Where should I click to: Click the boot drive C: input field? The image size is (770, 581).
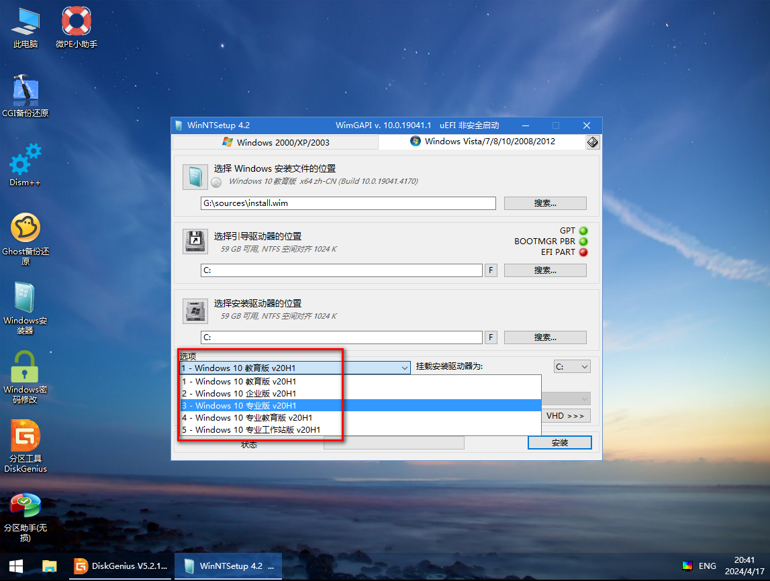click(341, 270)
